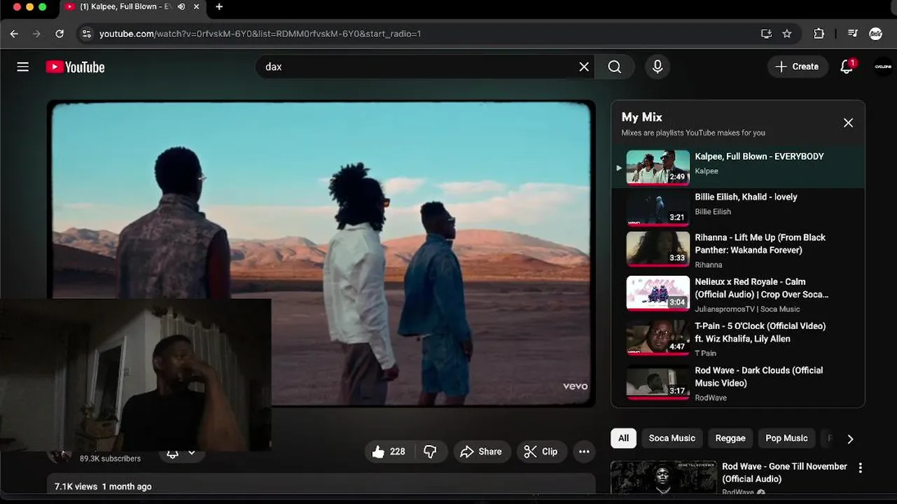Show next filter chips arrow

(850, 439)
